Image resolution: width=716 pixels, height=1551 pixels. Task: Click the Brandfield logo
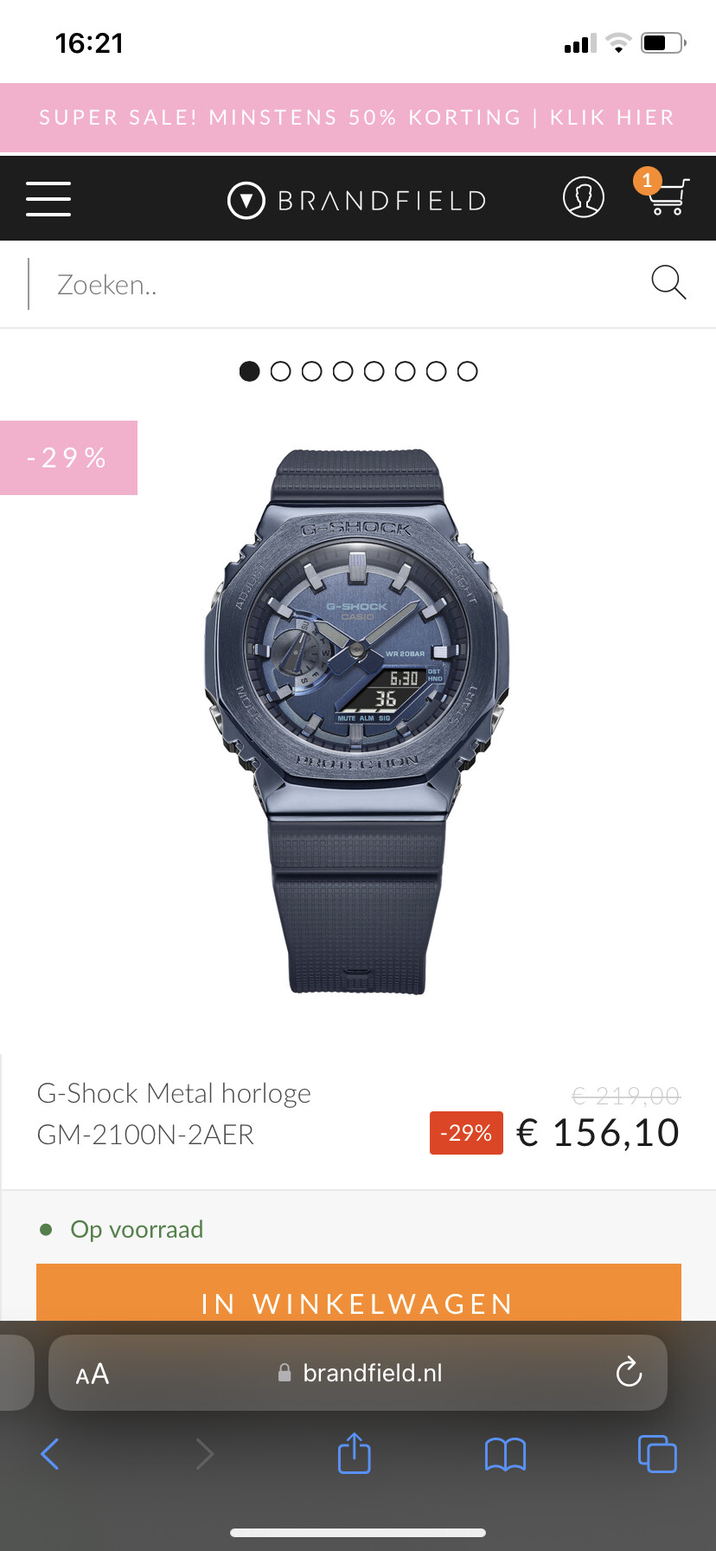pyautogui.click(x=357, y=200)
